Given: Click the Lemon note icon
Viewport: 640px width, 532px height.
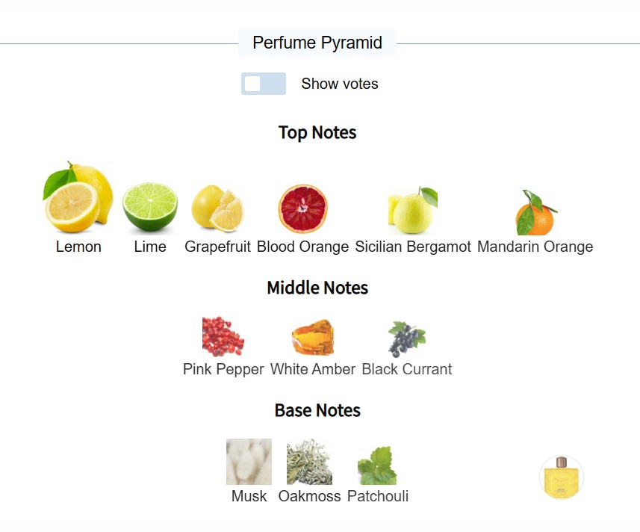Looking at the screenshot, I should pyautogui.click(x=78, y=198).
